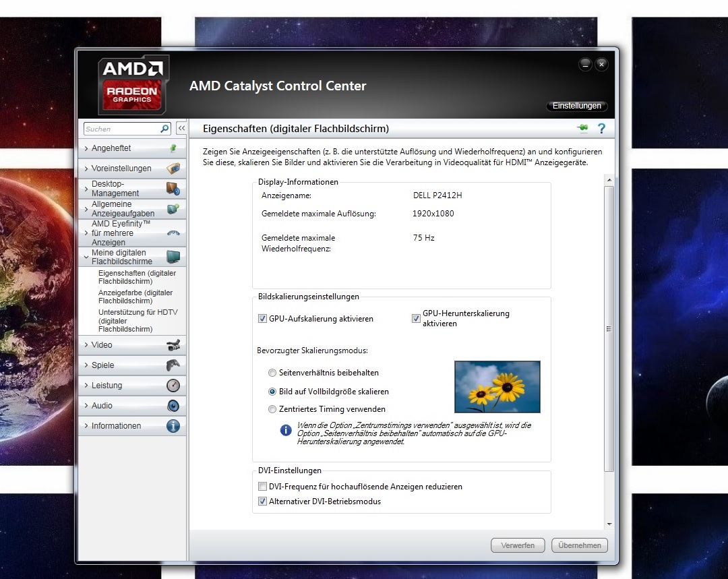Click into the Suchen search field
This screenshot has height=579, width=728.
[121, 129]
